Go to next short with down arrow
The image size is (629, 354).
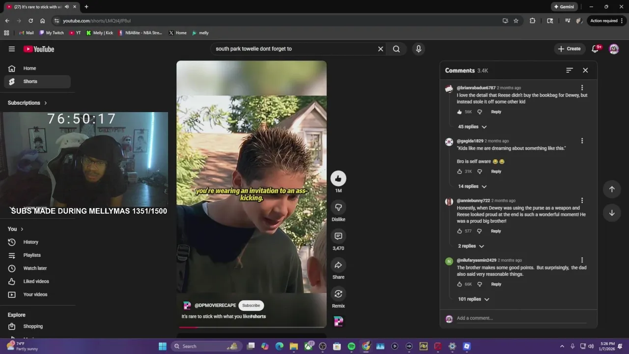(x=612, y=213)
